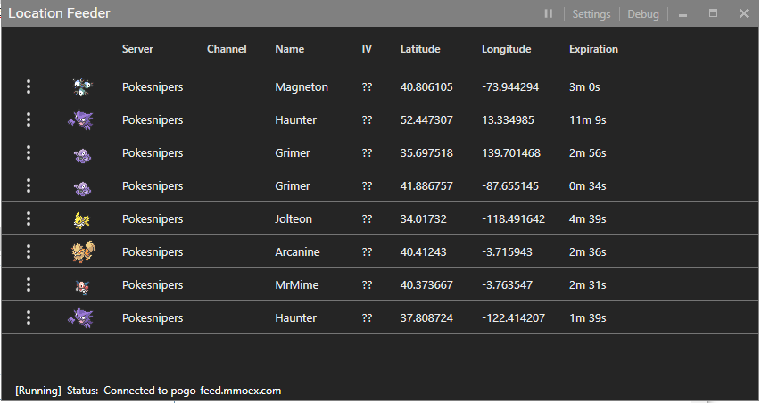
Task: Click the ?? IV value in Arcanine row
Action: 367,252
